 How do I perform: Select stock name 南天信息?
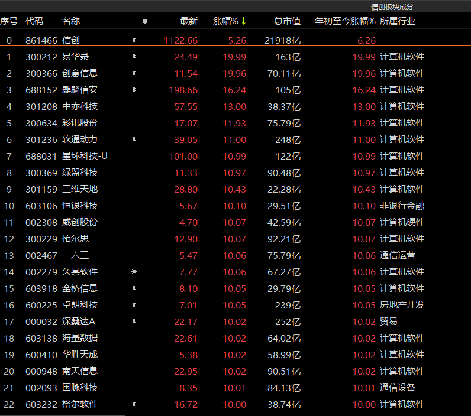(x=80, y=371)
